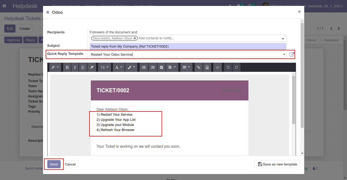
Task: Click the Your Ticket is working on text
Action: 138,147
